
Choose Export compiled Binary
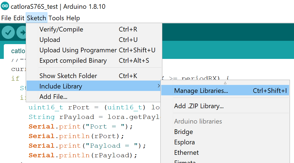(x=94, y=61)
